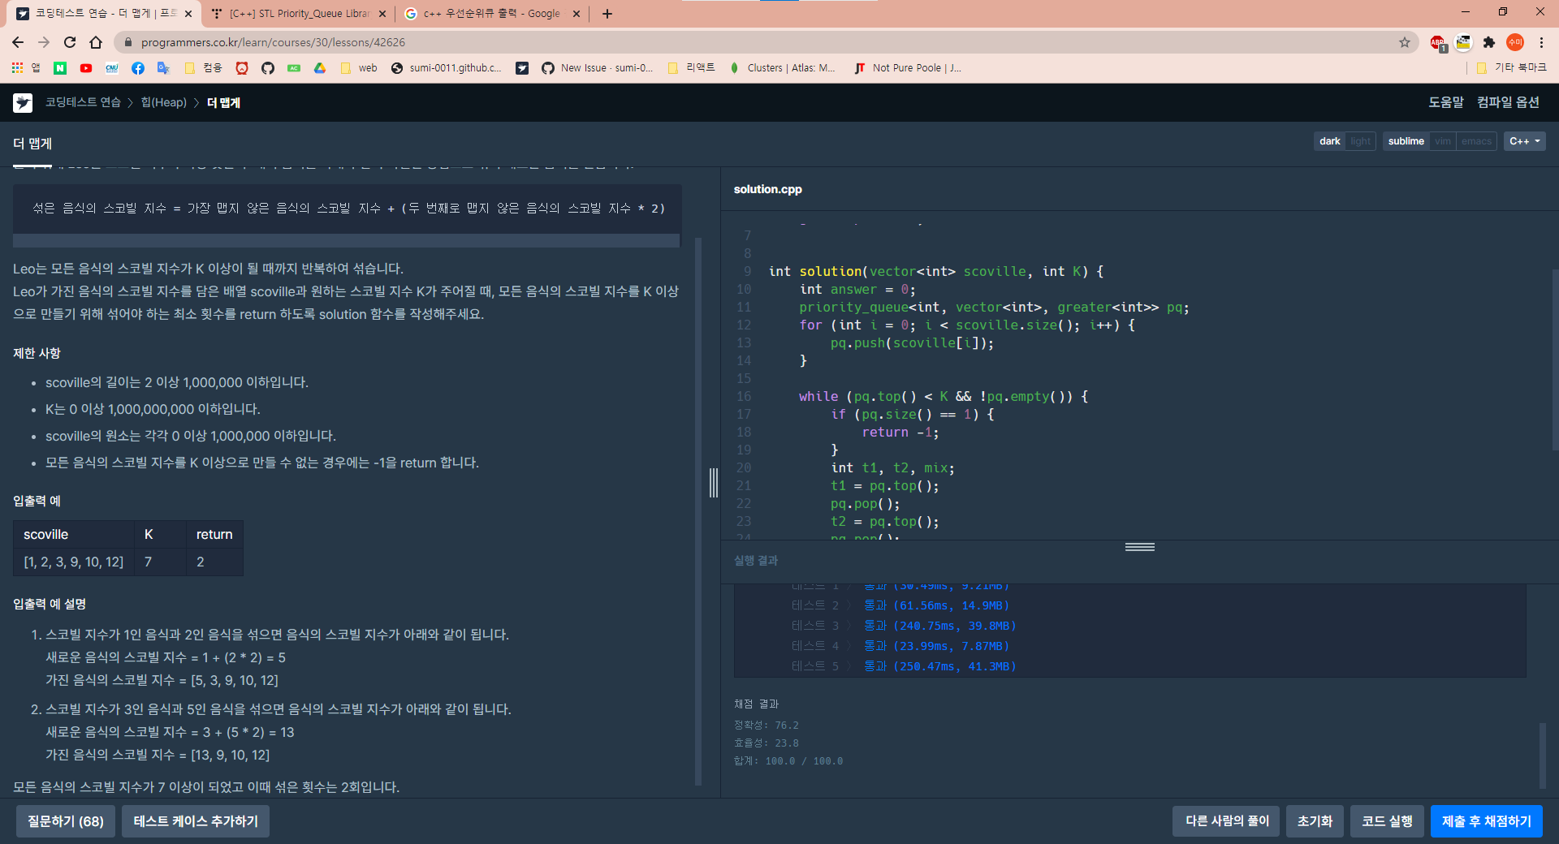The image size is (1559, 844).
Task: Open the 도움말 help menu
Action: pos(1446,102)
